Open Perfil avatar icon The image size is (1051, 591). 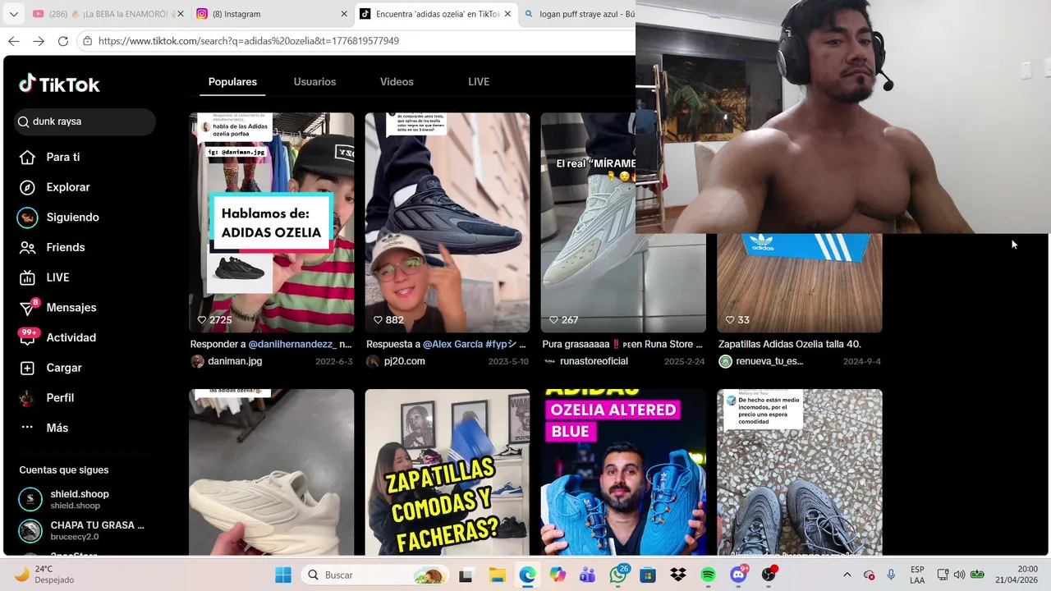click(x=27, y=398)
